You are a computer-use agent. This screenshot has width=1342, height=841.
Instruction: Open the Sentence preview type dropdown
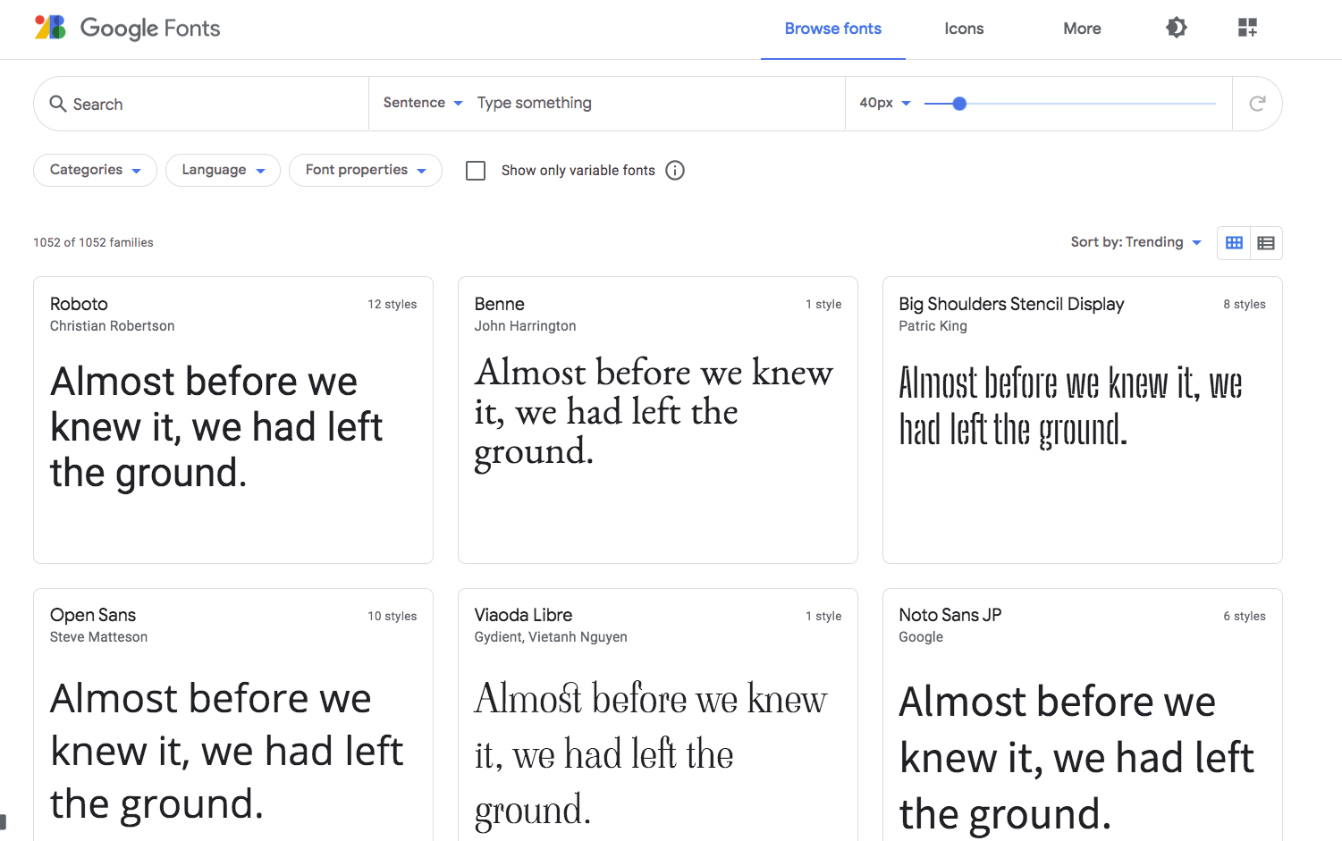(x=423, y=103)
